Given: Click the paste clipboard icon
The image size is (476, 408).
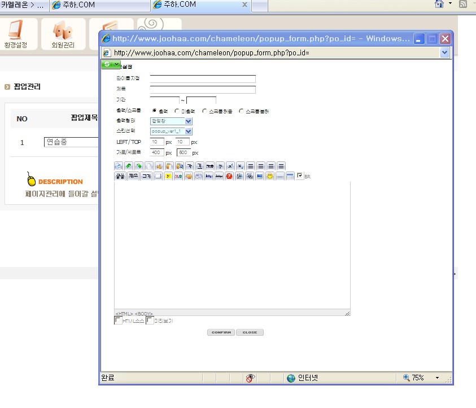Looking at the screenshot, I should pos(180,166).
